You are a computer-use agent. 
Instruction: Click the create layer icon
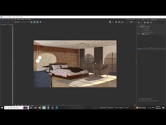click(x=139, y=23)
